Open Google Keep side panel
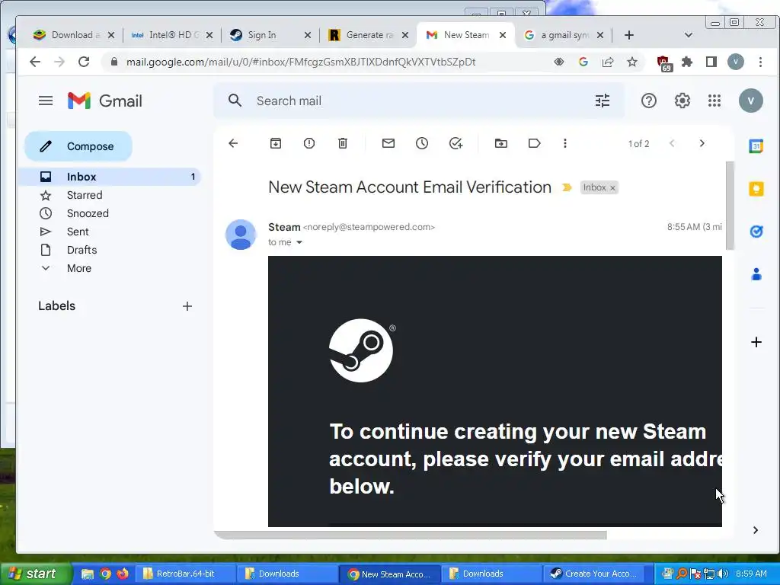 tap(756, 189)
